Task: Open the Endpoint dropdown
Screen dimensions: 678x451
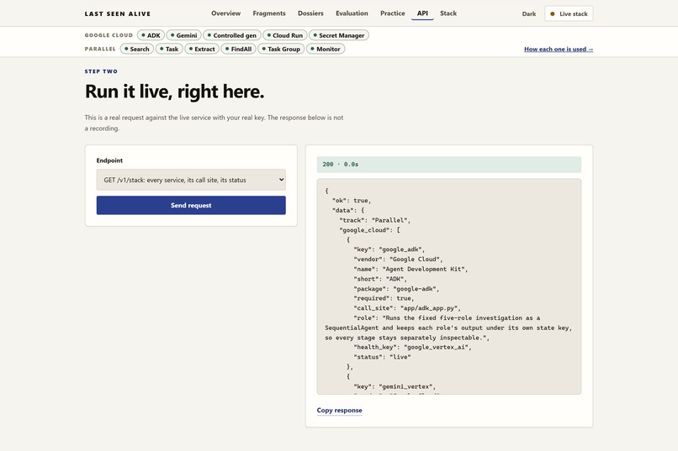Action: tap(191, 180)
